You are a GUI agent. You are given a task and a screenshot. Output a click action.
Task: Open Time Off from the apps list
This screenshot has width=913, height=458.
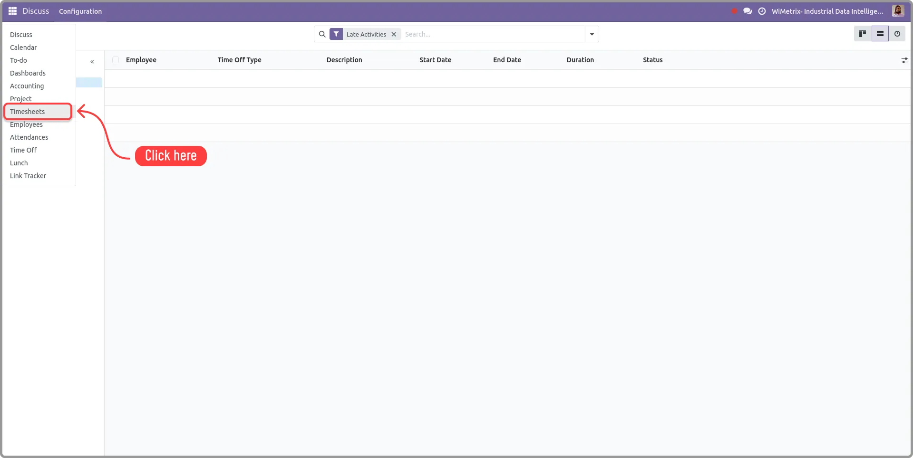23,150
